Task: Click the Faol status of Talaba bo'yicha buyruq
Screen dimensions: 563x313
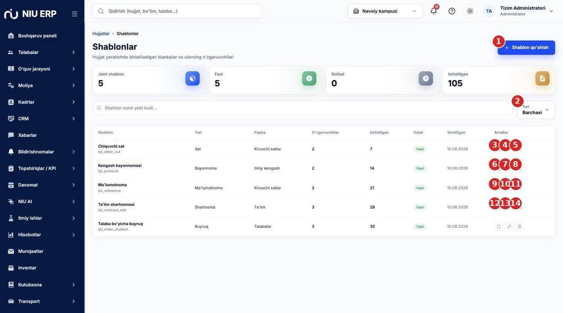Action: tap(420, 227)
